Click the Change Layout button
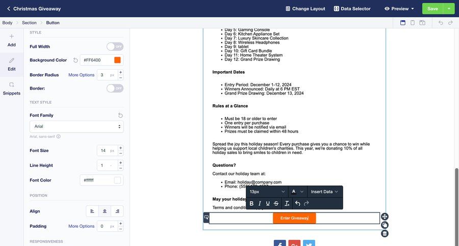 click(305, 9)
